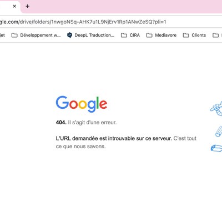Image resolution: width=222 pixels, height=222 pixels.
Task: Open a new tab with plus button
Action: [28, 6]
